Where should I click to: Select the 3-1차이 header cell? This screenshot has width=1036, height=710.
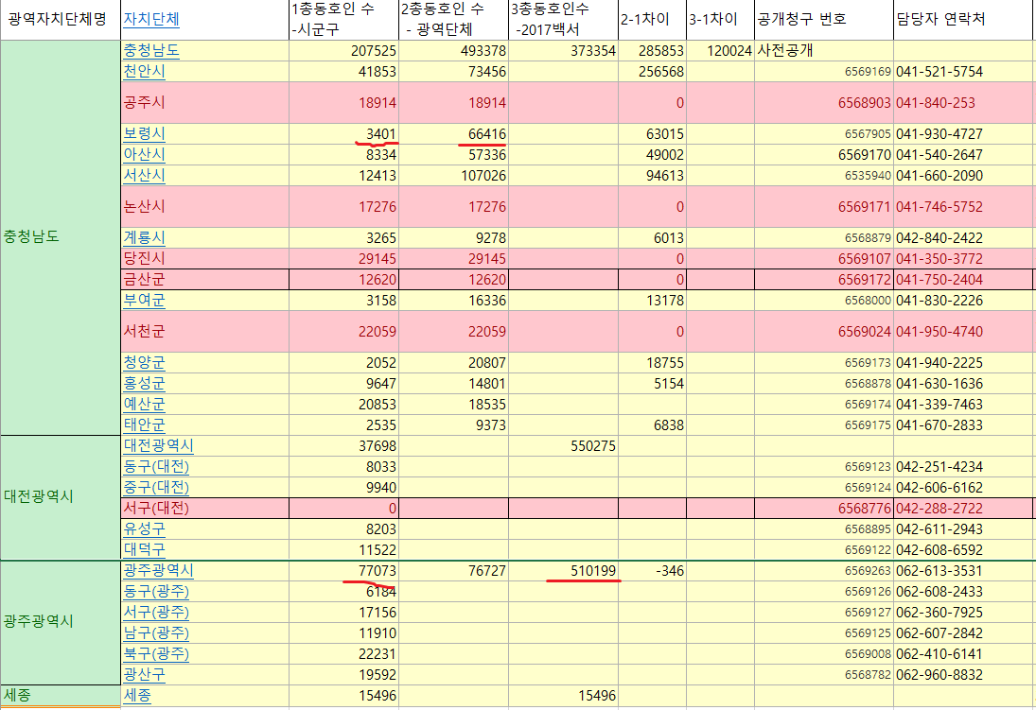click(x=720, y=20)
